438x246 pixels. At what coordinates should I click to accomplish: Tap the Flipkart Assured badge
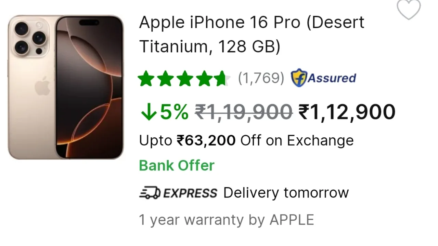(x=323, y=78)
